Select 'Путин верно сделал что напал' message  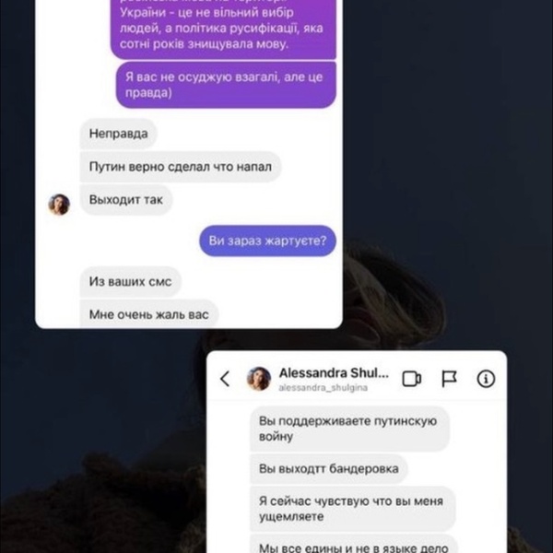coord(181,167)
